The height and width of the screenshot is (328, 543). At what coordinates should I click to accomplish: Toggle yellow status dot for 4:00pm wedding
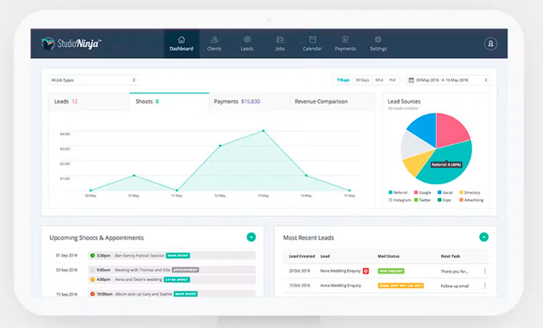pos(92,280)
